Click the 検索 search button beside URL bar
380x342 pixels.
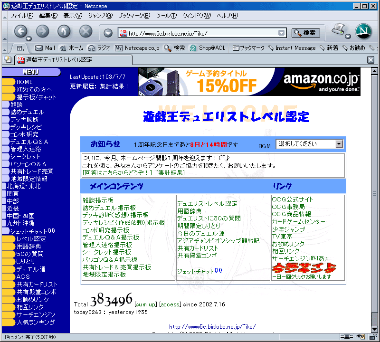305,33
